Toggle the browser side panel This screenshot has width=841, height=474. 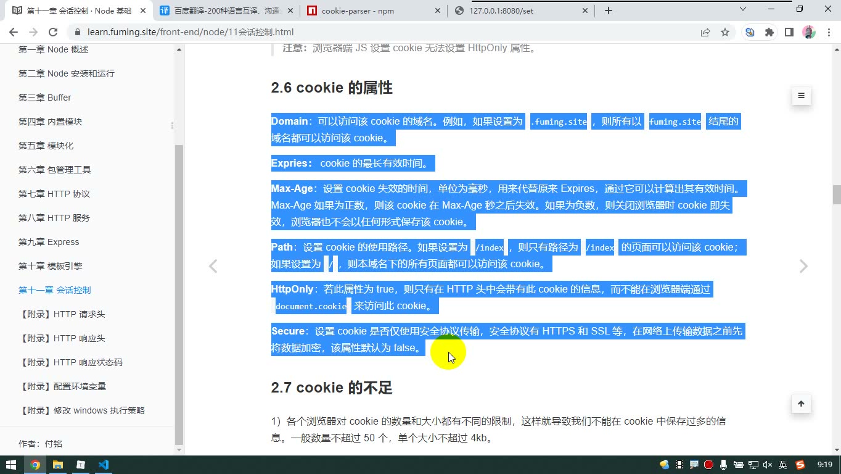[x=789, y=32]
